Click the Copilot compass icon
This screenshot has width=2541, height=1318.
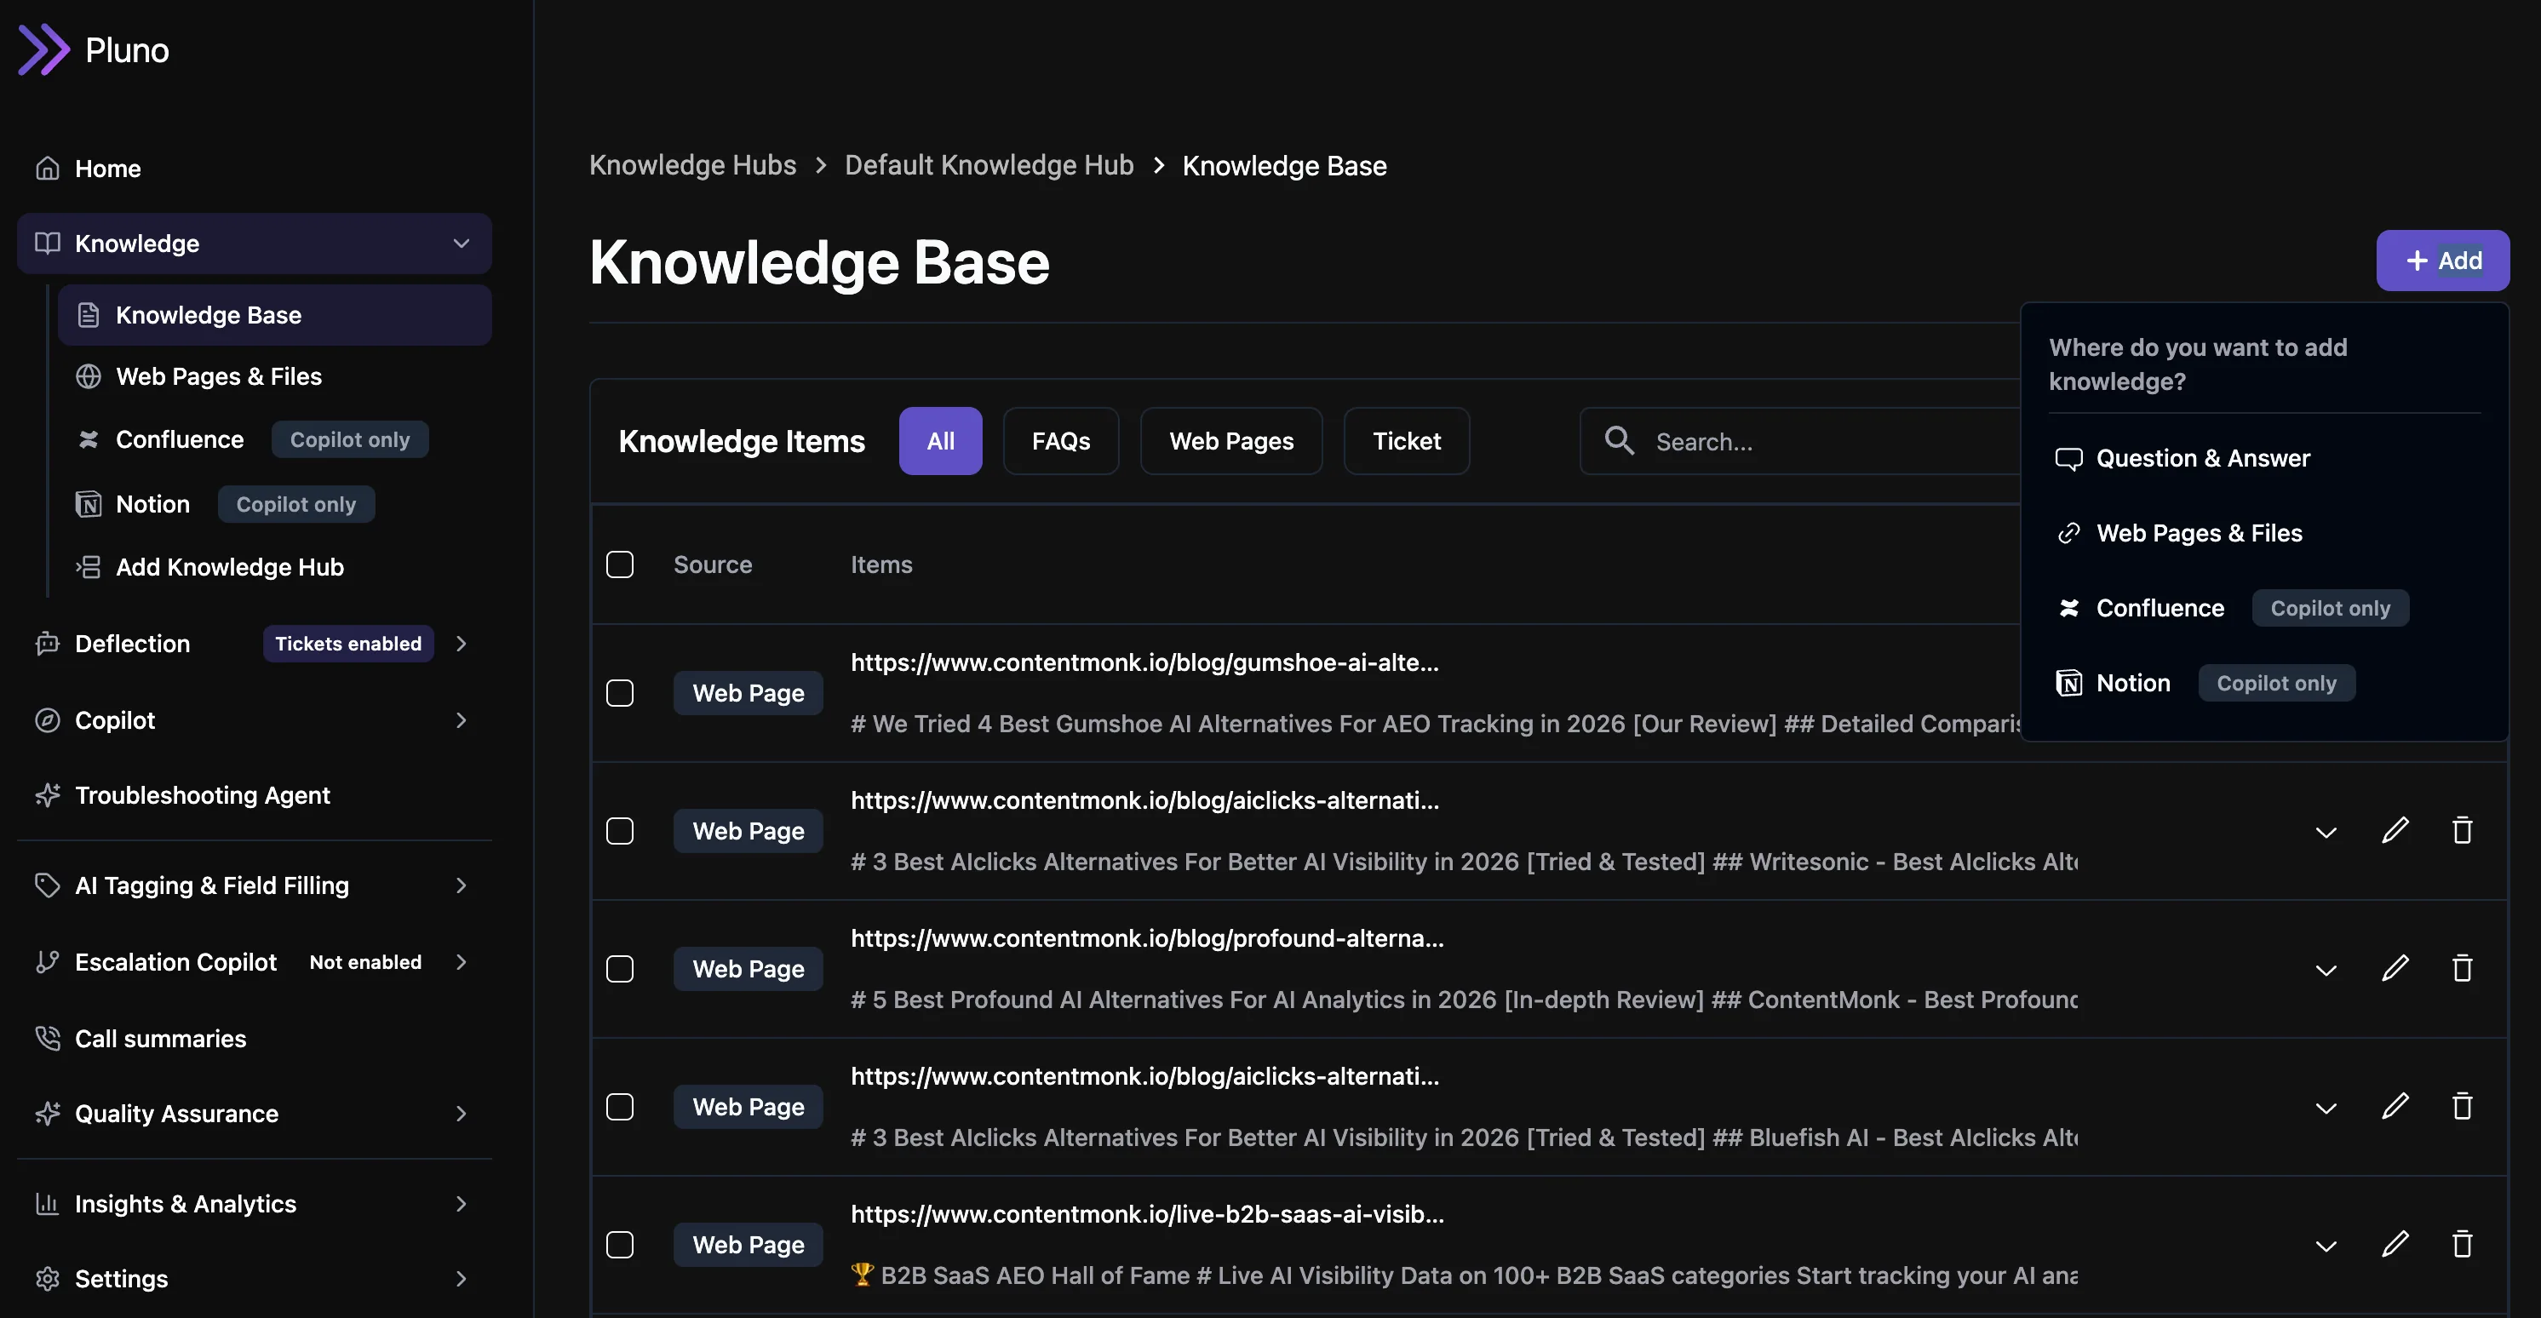point(48,720)
